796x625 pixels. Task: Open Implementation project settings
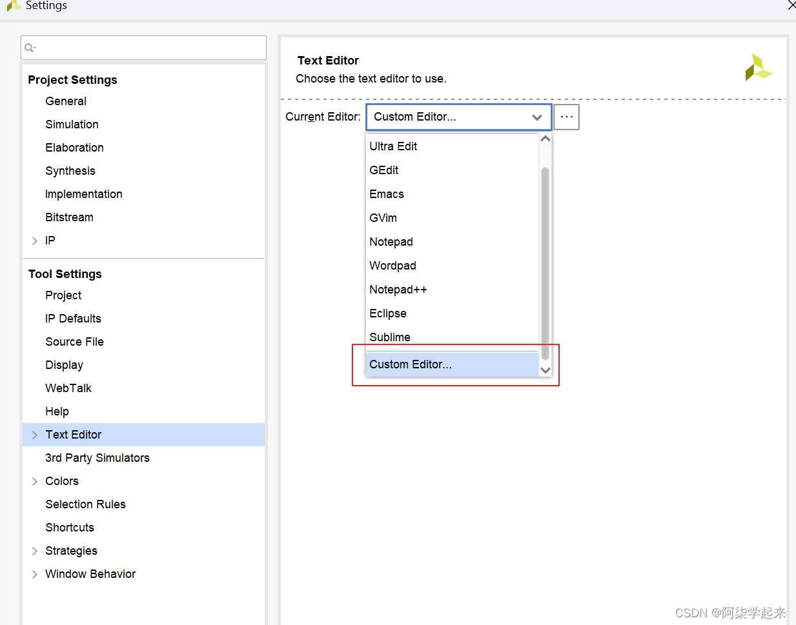point(84,194)
